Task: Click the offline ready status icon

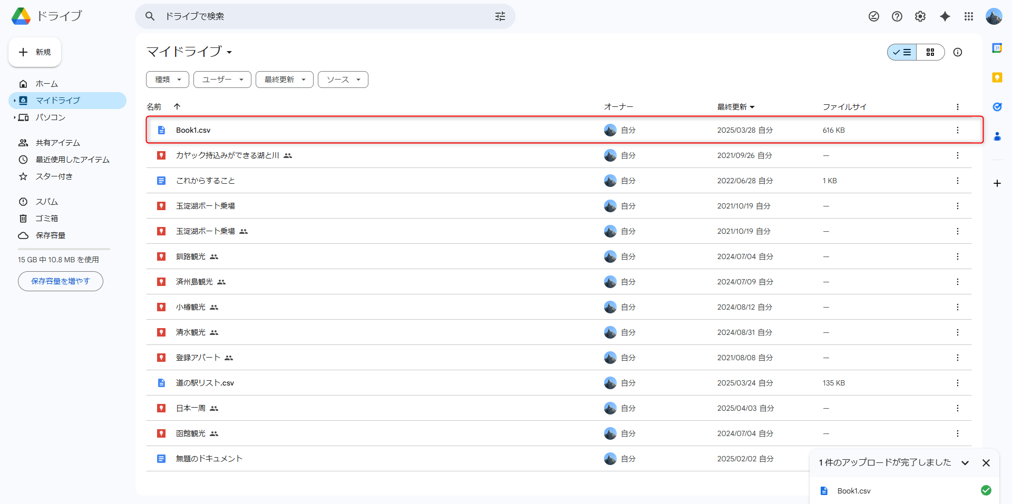Action: 873,16
